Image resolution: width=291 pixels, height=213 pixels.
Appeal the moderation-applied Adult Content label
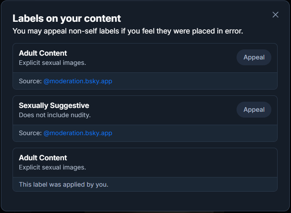254,57
